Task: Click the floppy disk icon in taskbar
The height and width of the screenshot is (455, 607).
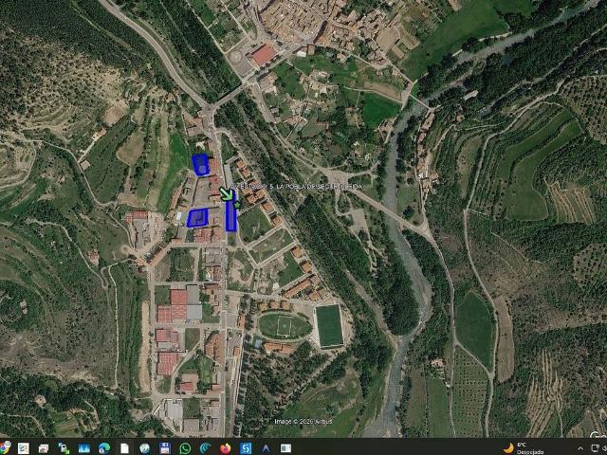Action: [165, 448]
